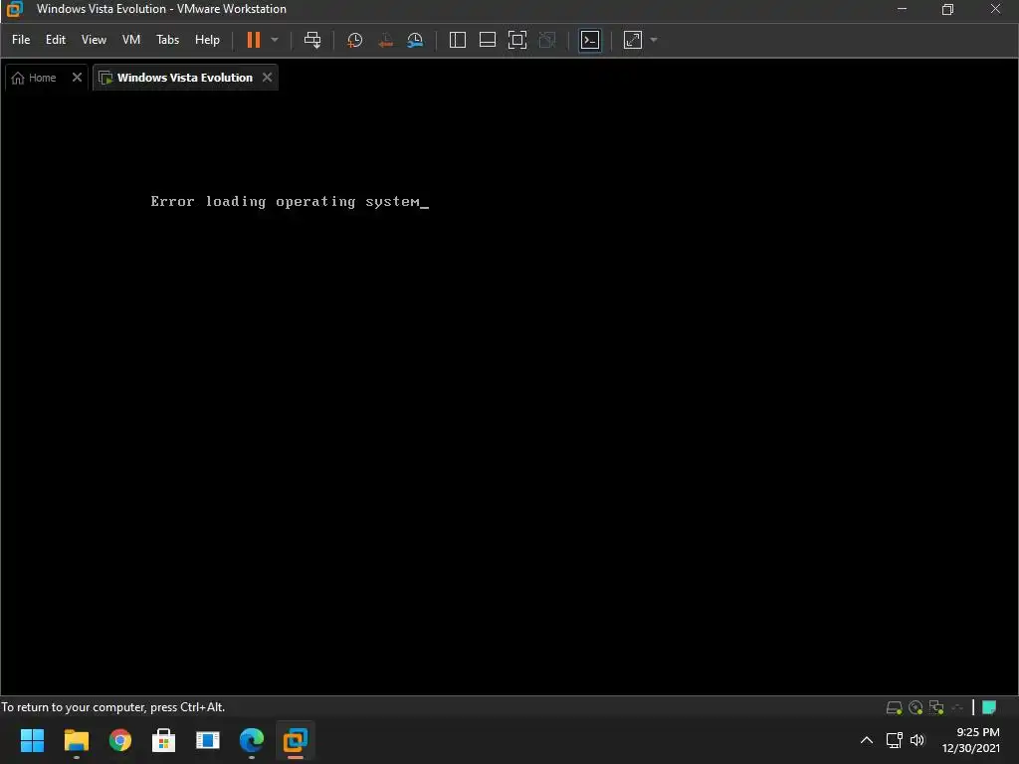Expand the stretch display dropdown arrow
Image resolution: width=1019 pixels, height=764 pixels.
[654, 40]
